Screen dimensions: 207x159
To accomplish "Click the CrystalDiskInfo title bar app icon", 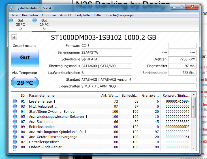I will (11, 8).
